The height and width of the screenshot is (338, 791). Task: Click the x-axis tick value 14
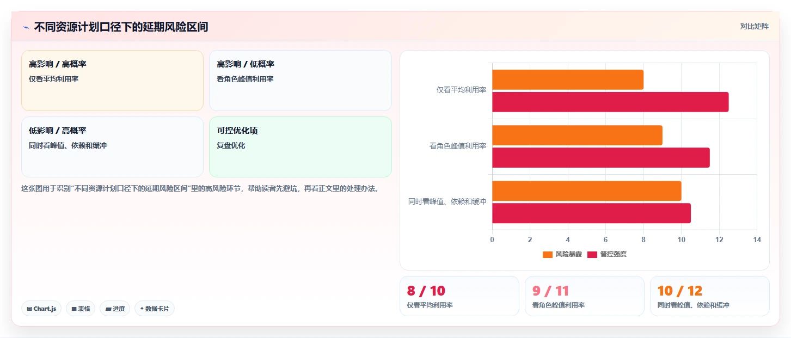coord(756,239)
